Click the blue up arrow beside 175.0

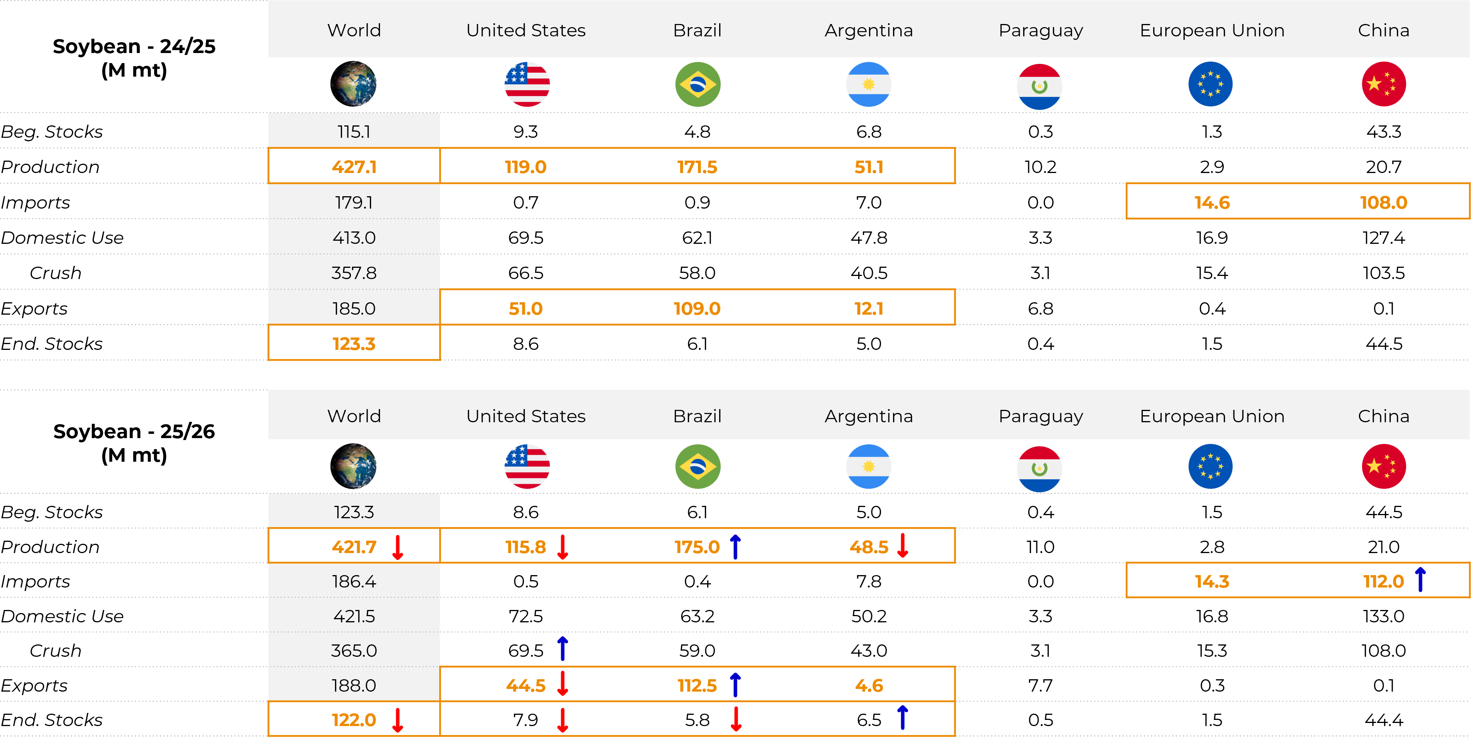(735, 546)
